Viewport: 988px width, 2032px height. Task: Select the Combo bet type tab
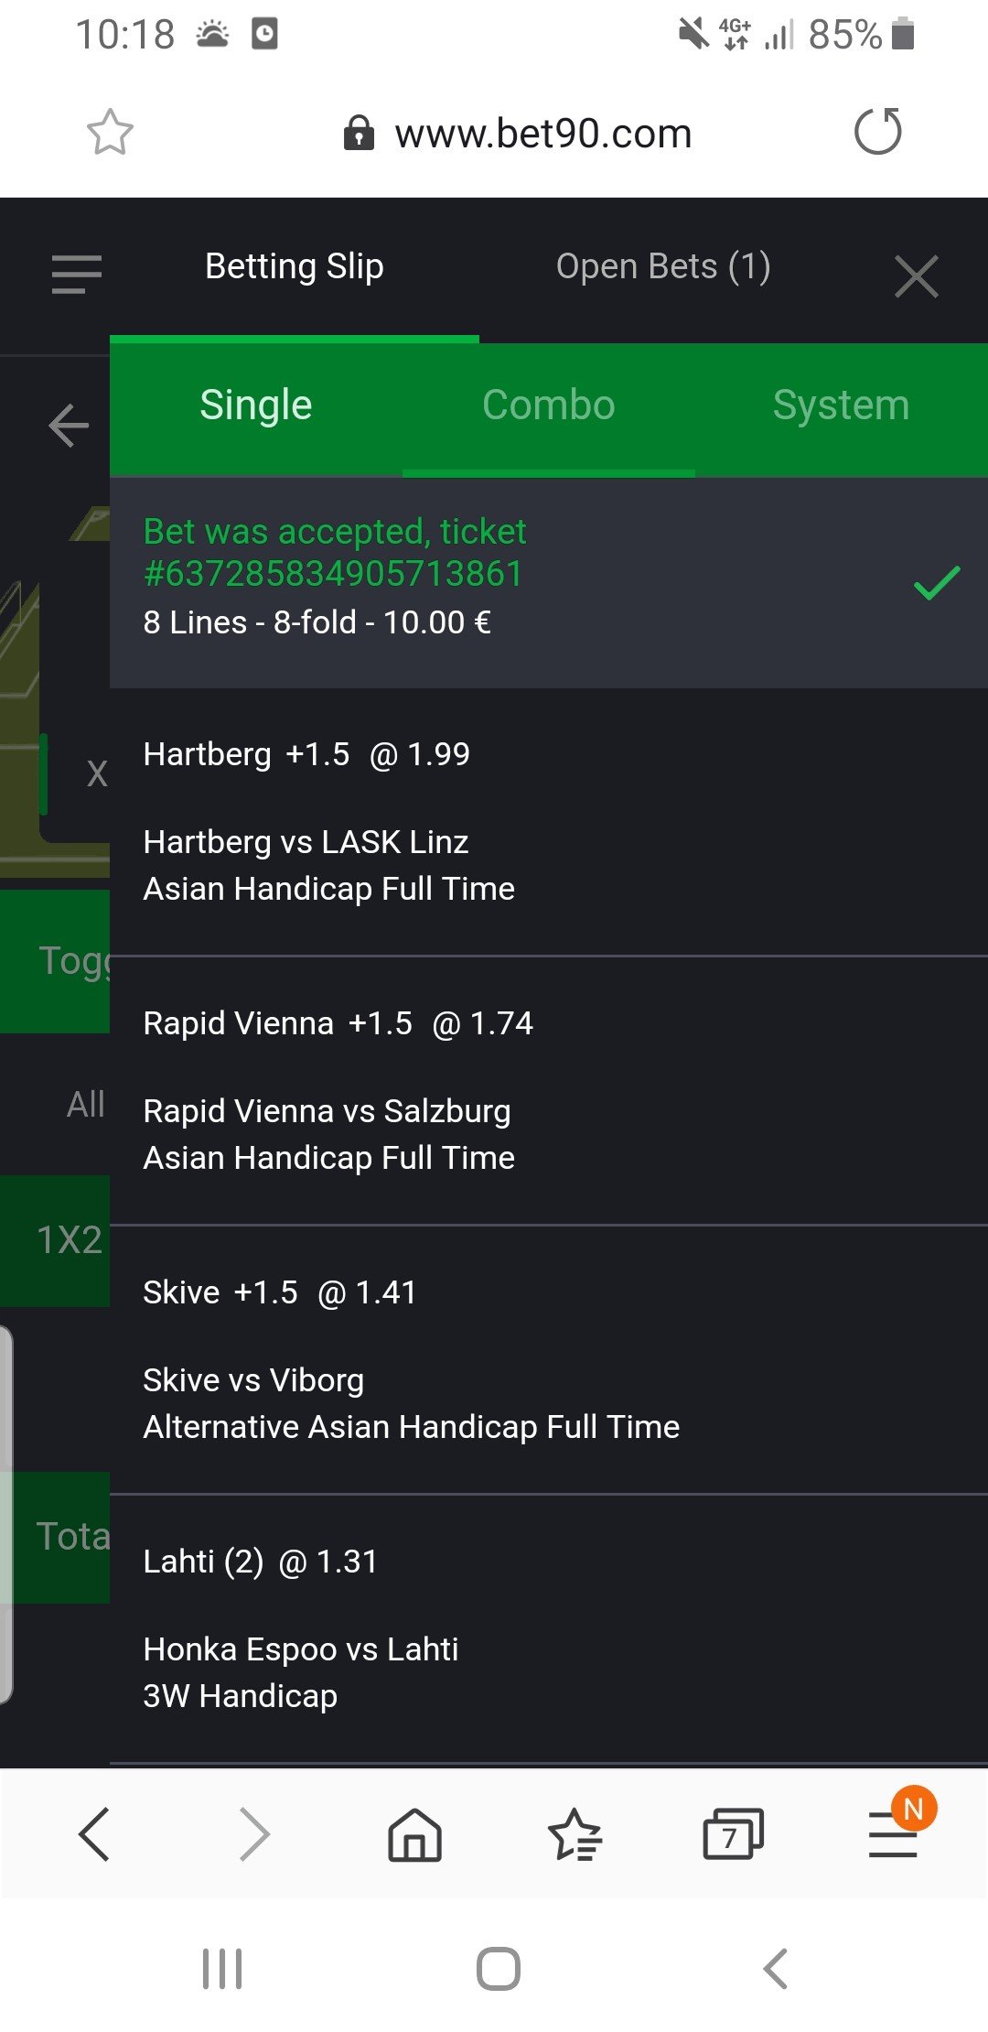549,405
